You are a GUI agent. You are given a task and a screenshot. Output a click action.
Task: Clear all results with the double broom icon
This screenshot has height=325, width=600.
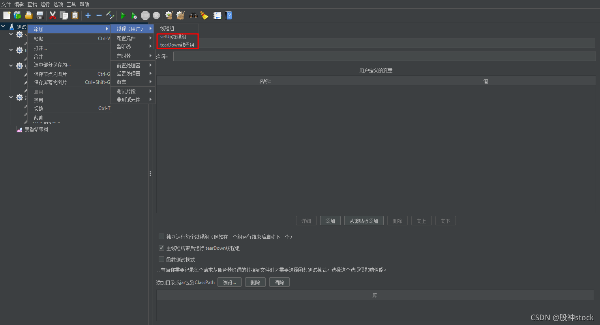180,15
